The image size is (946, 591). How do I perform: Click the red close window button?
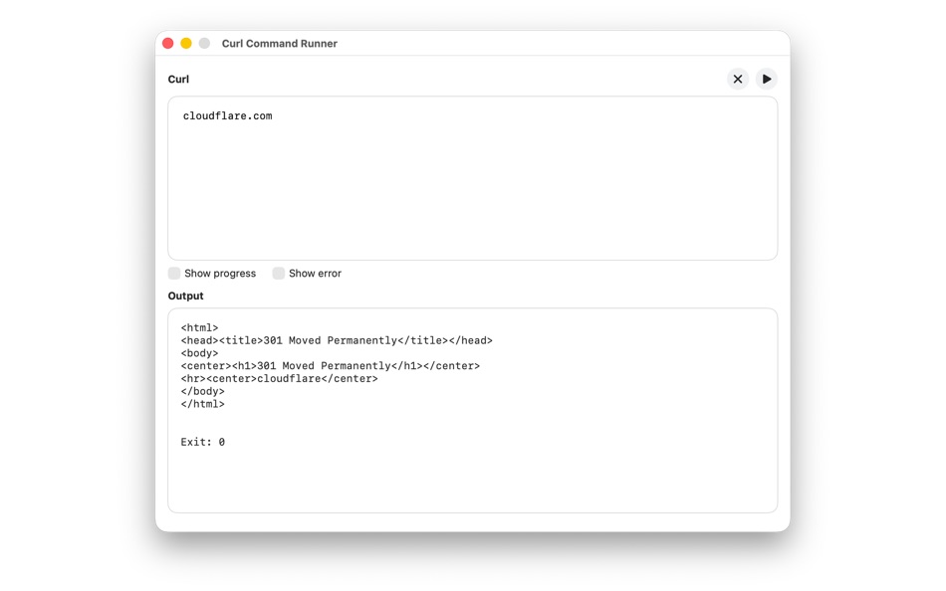click(x=167, y=43)
